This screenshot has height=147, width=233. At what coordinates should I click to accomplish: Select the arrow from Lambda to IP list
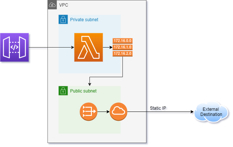(107, 48)
